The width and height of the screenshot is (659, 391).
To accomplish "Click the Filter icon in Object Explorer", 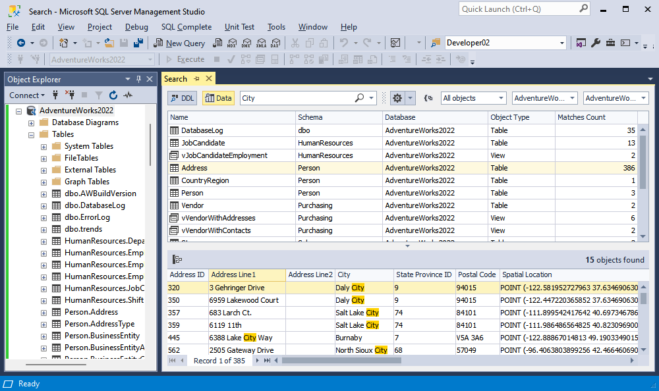I will (x=98, y=95).
